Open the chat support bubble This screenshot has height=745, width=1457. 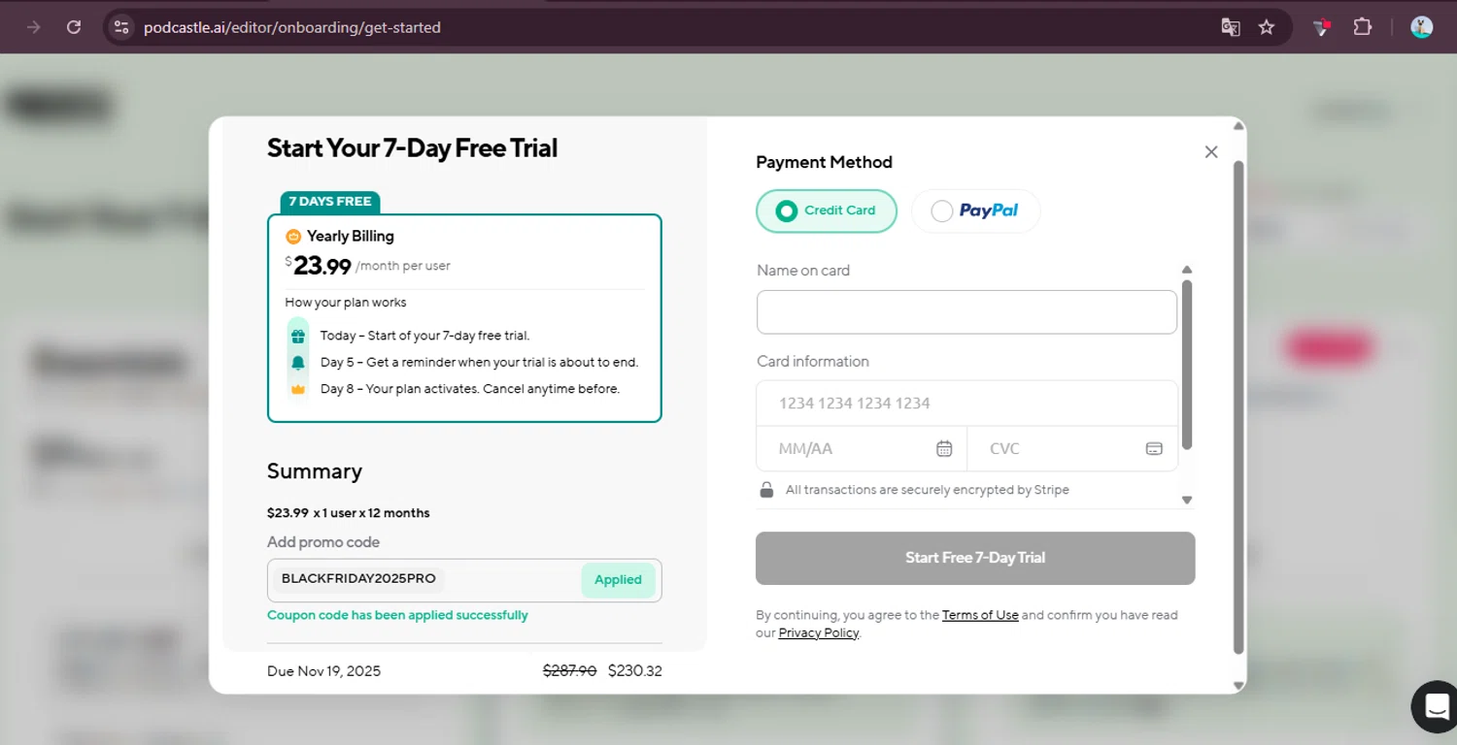(1437, 707)
